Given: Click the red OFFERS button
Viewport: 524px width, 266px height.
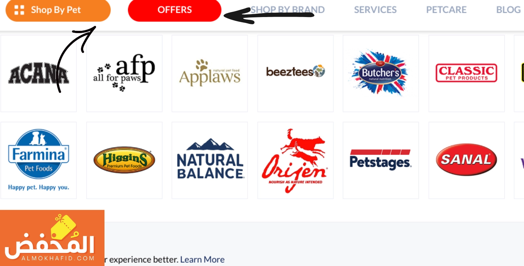Looking at the screenshot, I should coord(175,10).
